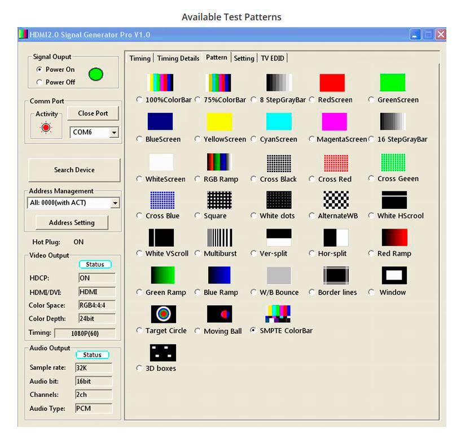
Task: Click the RGB Ramp pattern thumbnail
Action: pos(219,162)
